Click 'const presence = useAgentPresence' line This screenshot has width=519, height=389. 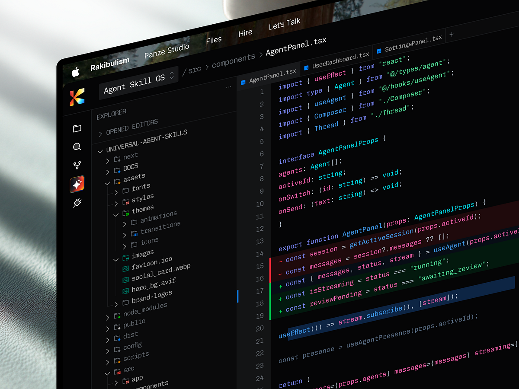point(378,338)
